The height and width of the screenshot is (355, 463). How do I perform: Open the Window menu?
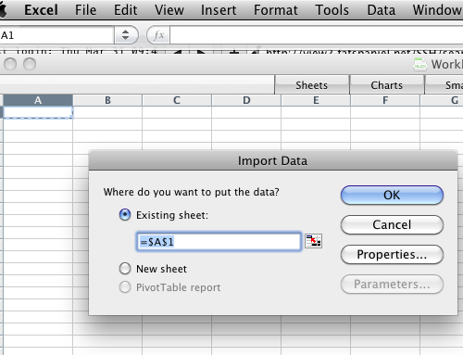point(438,10)
